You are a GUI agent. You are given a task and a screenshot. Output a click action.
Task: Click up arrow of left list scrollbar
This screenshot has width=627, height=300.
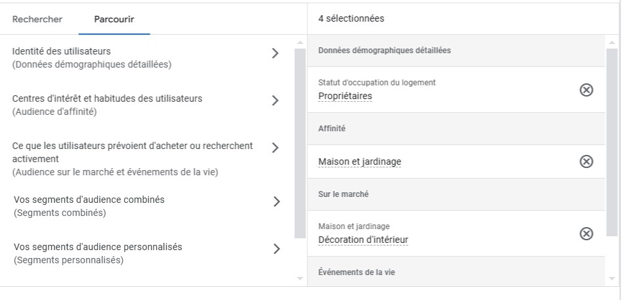point(300,43)
